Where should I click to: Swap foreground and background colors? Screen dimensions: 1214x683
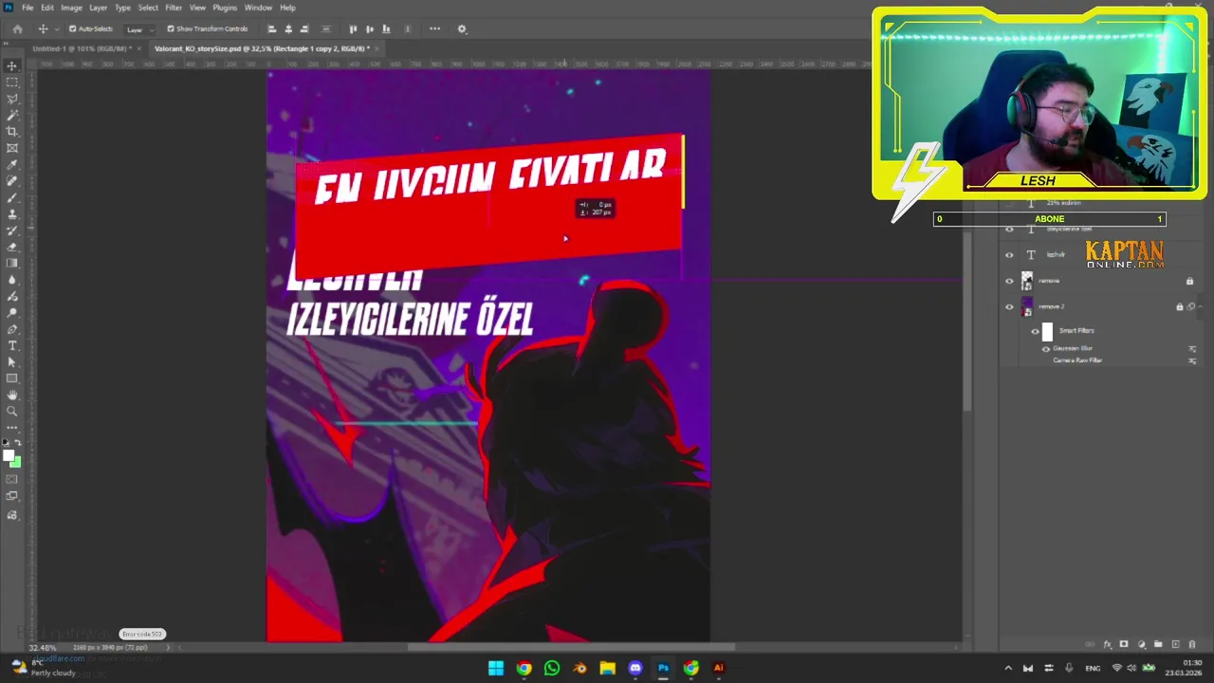(18, 443)
